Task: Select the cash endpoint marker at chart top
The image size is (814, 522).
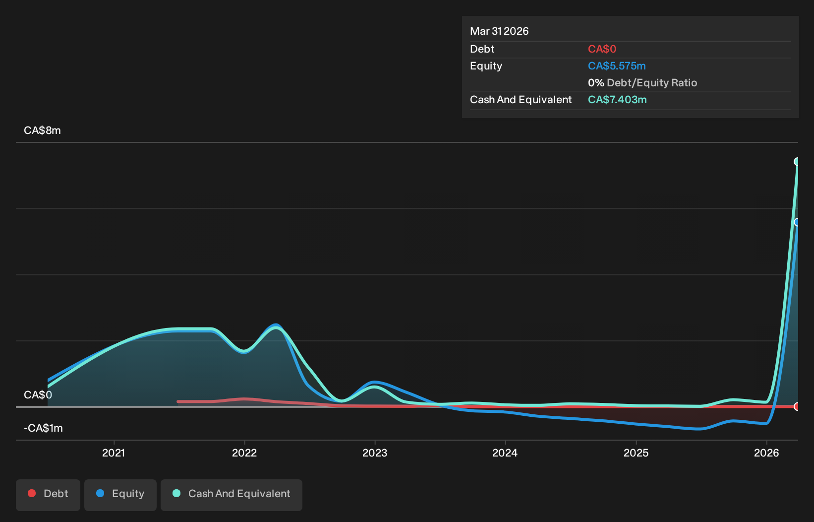Action: point(797,162)
